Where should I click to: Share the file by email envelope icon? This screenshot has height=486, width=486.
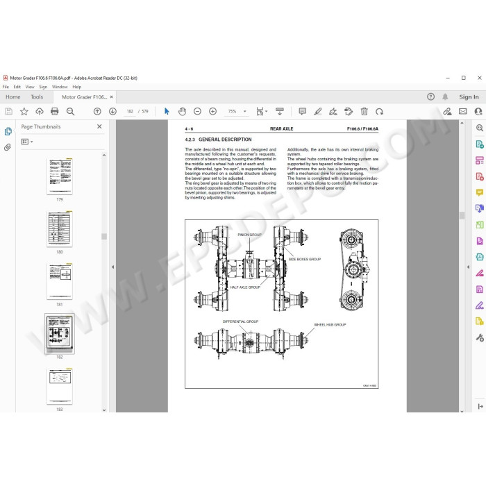click(463, 111)
